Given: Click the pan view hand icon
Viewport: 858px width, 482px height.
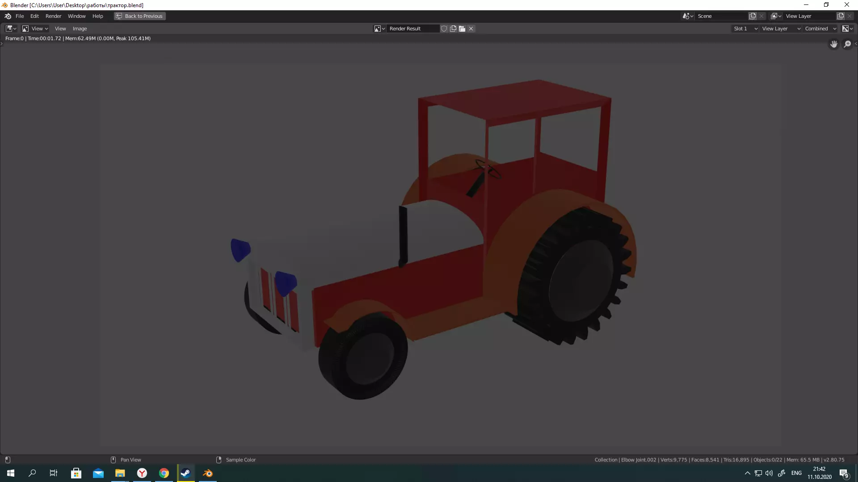Looking at the screenshot, I should [833, 44].
